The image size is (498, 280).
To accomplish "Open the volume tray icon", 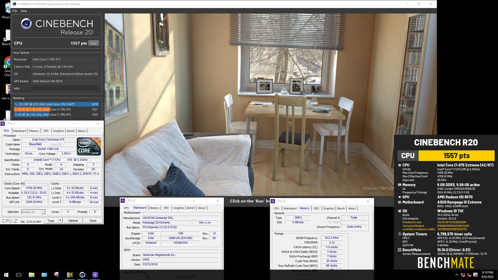I will click(x=469, y=275).
